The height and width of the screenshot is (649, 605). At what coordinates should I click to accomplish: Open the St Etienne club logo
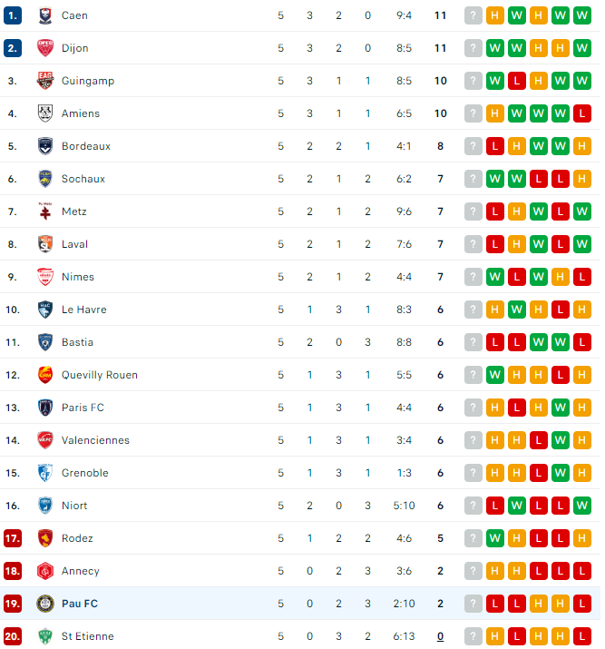(x=45, y=636)
